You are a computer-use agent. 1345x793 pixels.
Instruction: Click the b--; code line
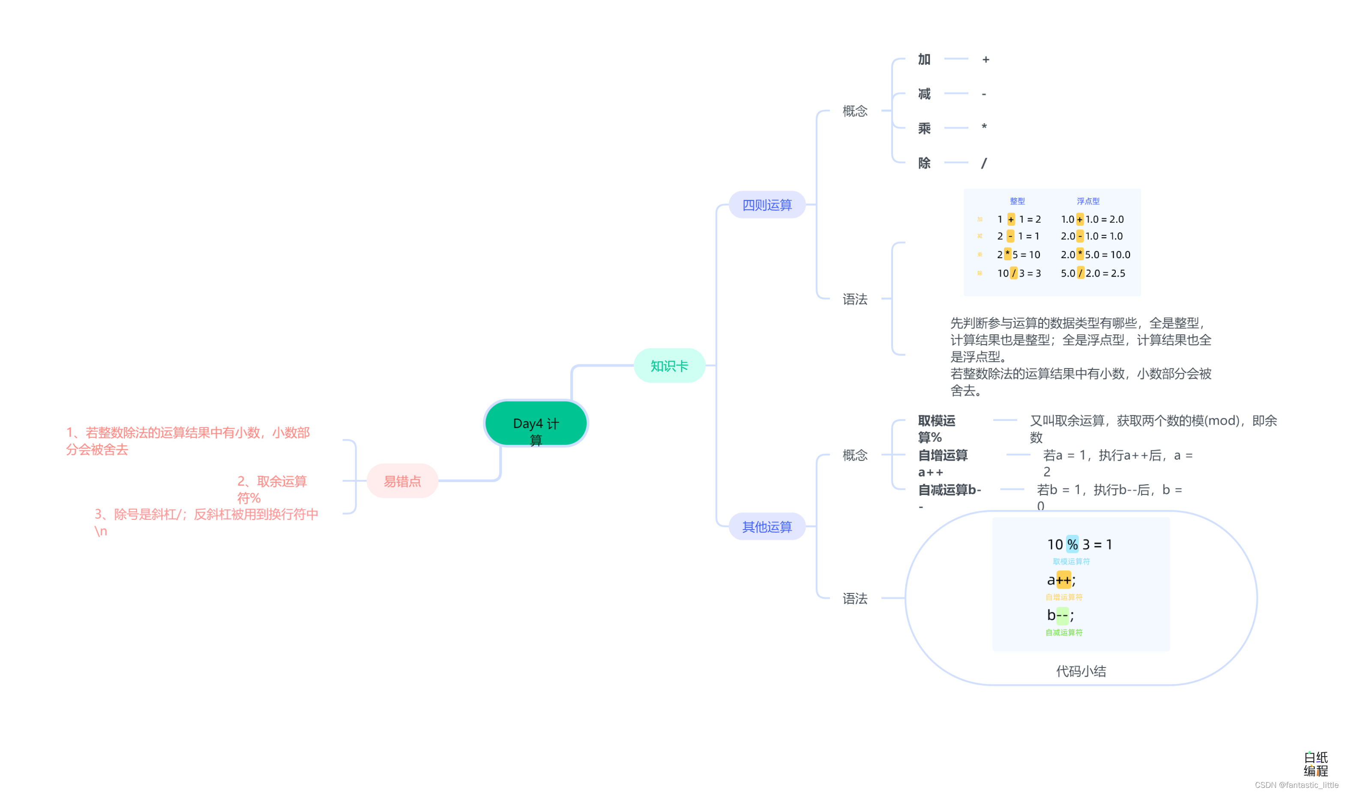[x=1060, y=616]
